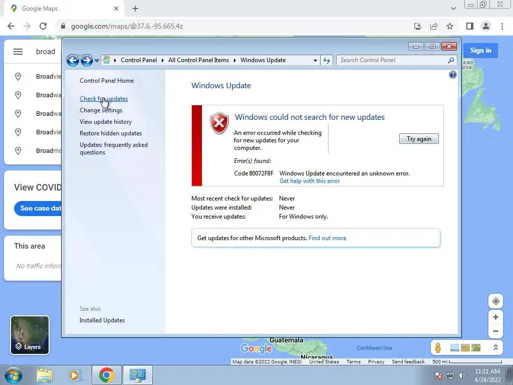Click See case data button
This screenshot has width=513, height=385.
click(x=38, y=208)
